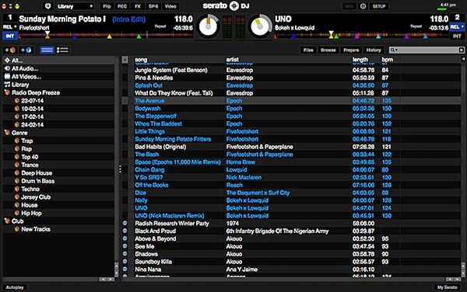The height and width of the screenshot is (292, 467).
Task: Toggle Repeat on deck 2
Action: coord(416,26)
